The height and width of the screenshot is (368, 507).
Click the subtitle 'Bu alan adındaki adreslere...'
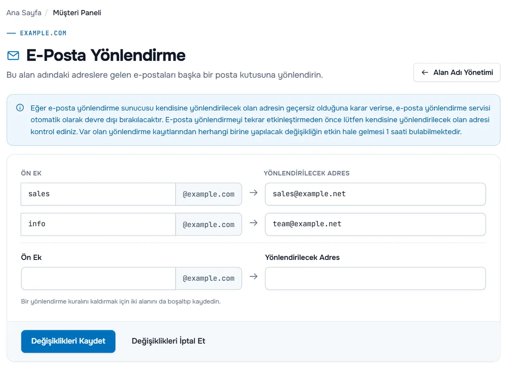(x=165, y=75)
